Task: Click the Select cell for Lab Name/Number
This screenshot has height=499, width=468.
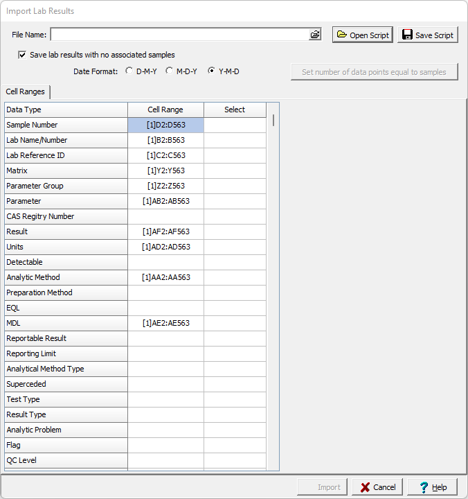Action: [235, 140]
